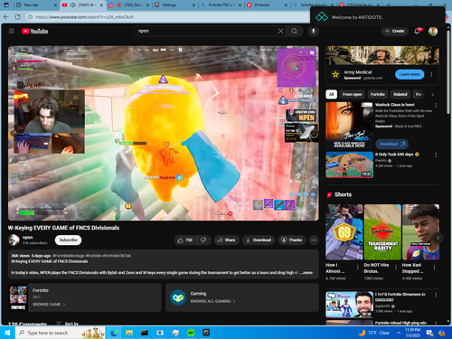Open the Shorts video with 69 badge
452x339 pixels.
[x=344, y=232]
